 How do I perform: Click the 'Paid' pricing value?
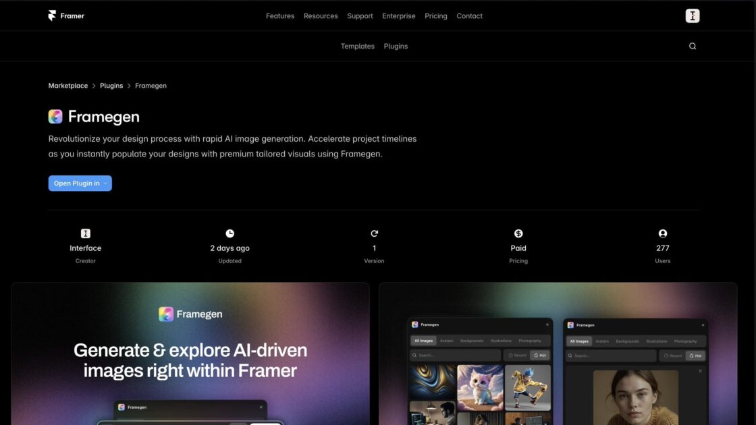[518, 248]
